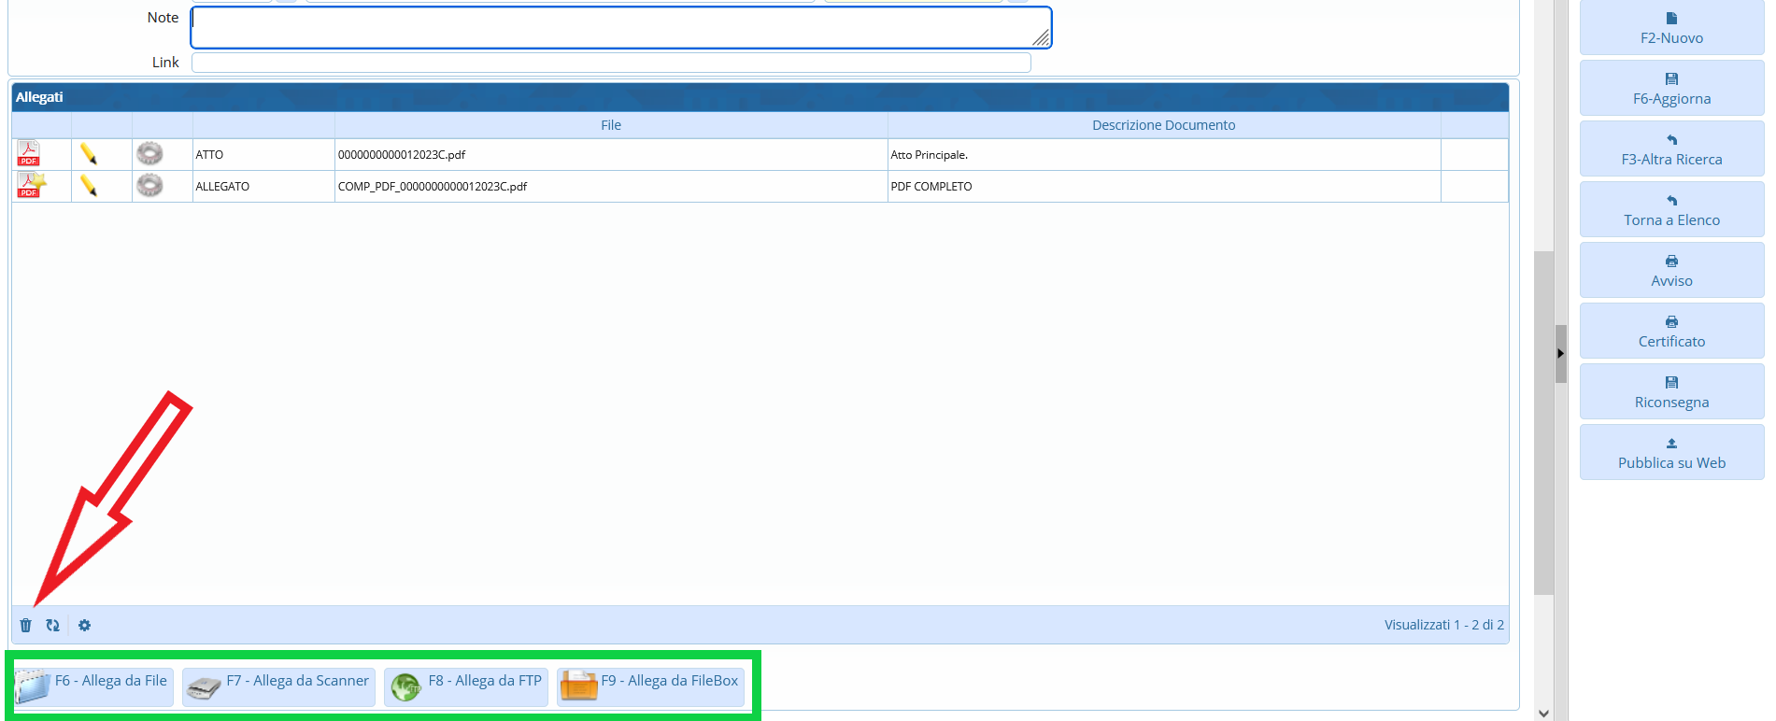Go back with Torna a Elenco
Viewport: 1776px width, 721px height.
click(x=1671, y=210)
